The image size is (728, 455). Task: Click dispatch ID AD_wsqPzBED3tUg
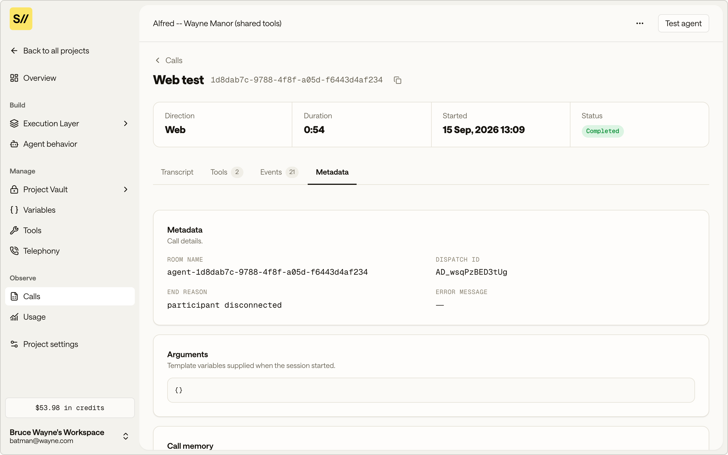471,272
